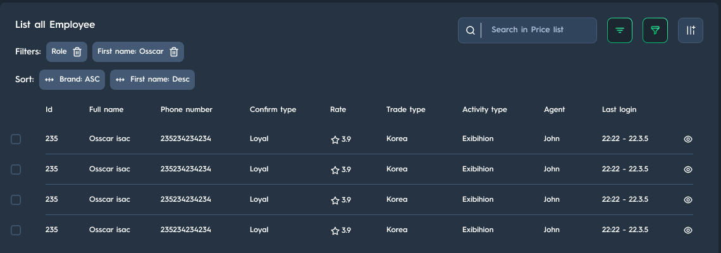Viewport: 721px width, 253px height.
Task: Click the Activity type column header
Action: 484,109
